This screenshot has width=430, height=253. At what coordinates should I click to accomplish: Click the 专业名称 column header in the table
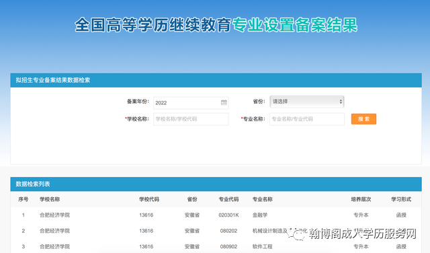coord(263,199)
